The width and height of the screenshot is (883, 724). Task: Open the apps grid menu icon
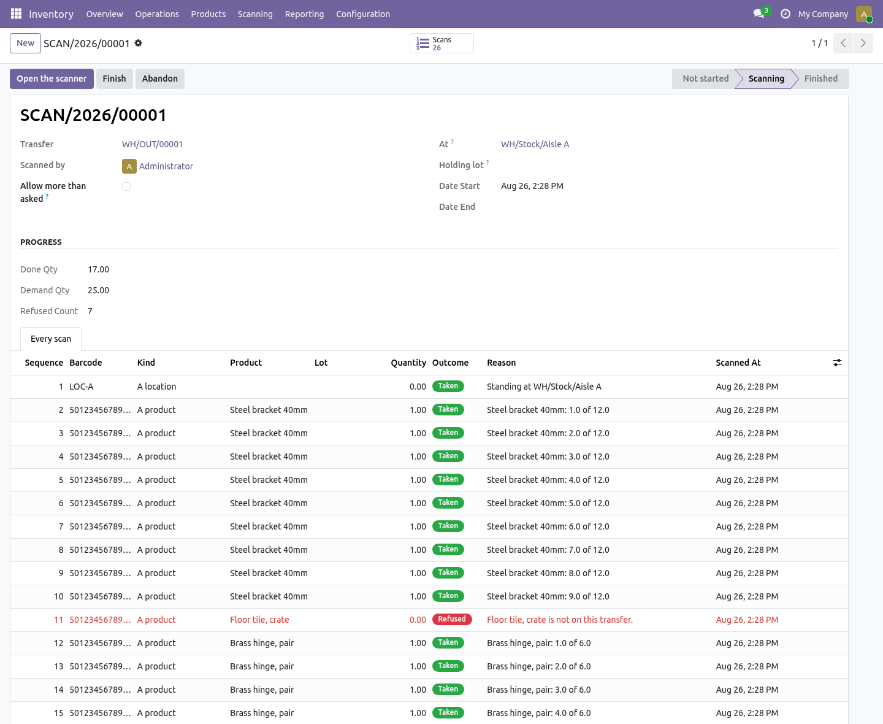17,13
